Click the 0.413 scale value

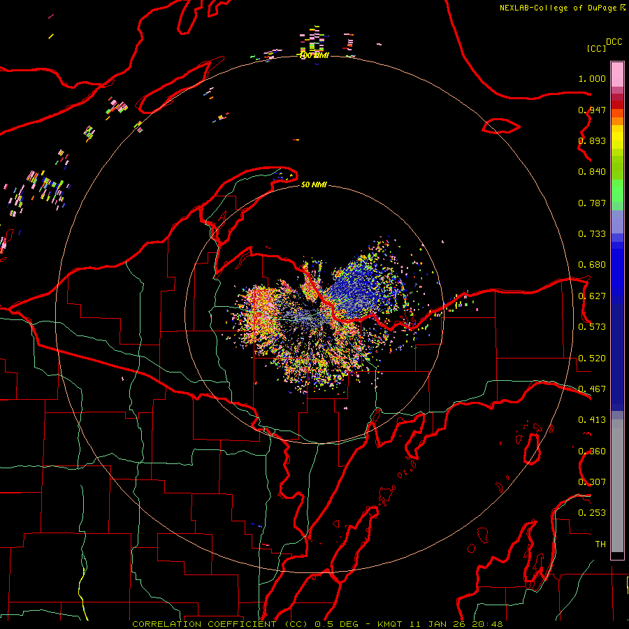tap(592, 420)
